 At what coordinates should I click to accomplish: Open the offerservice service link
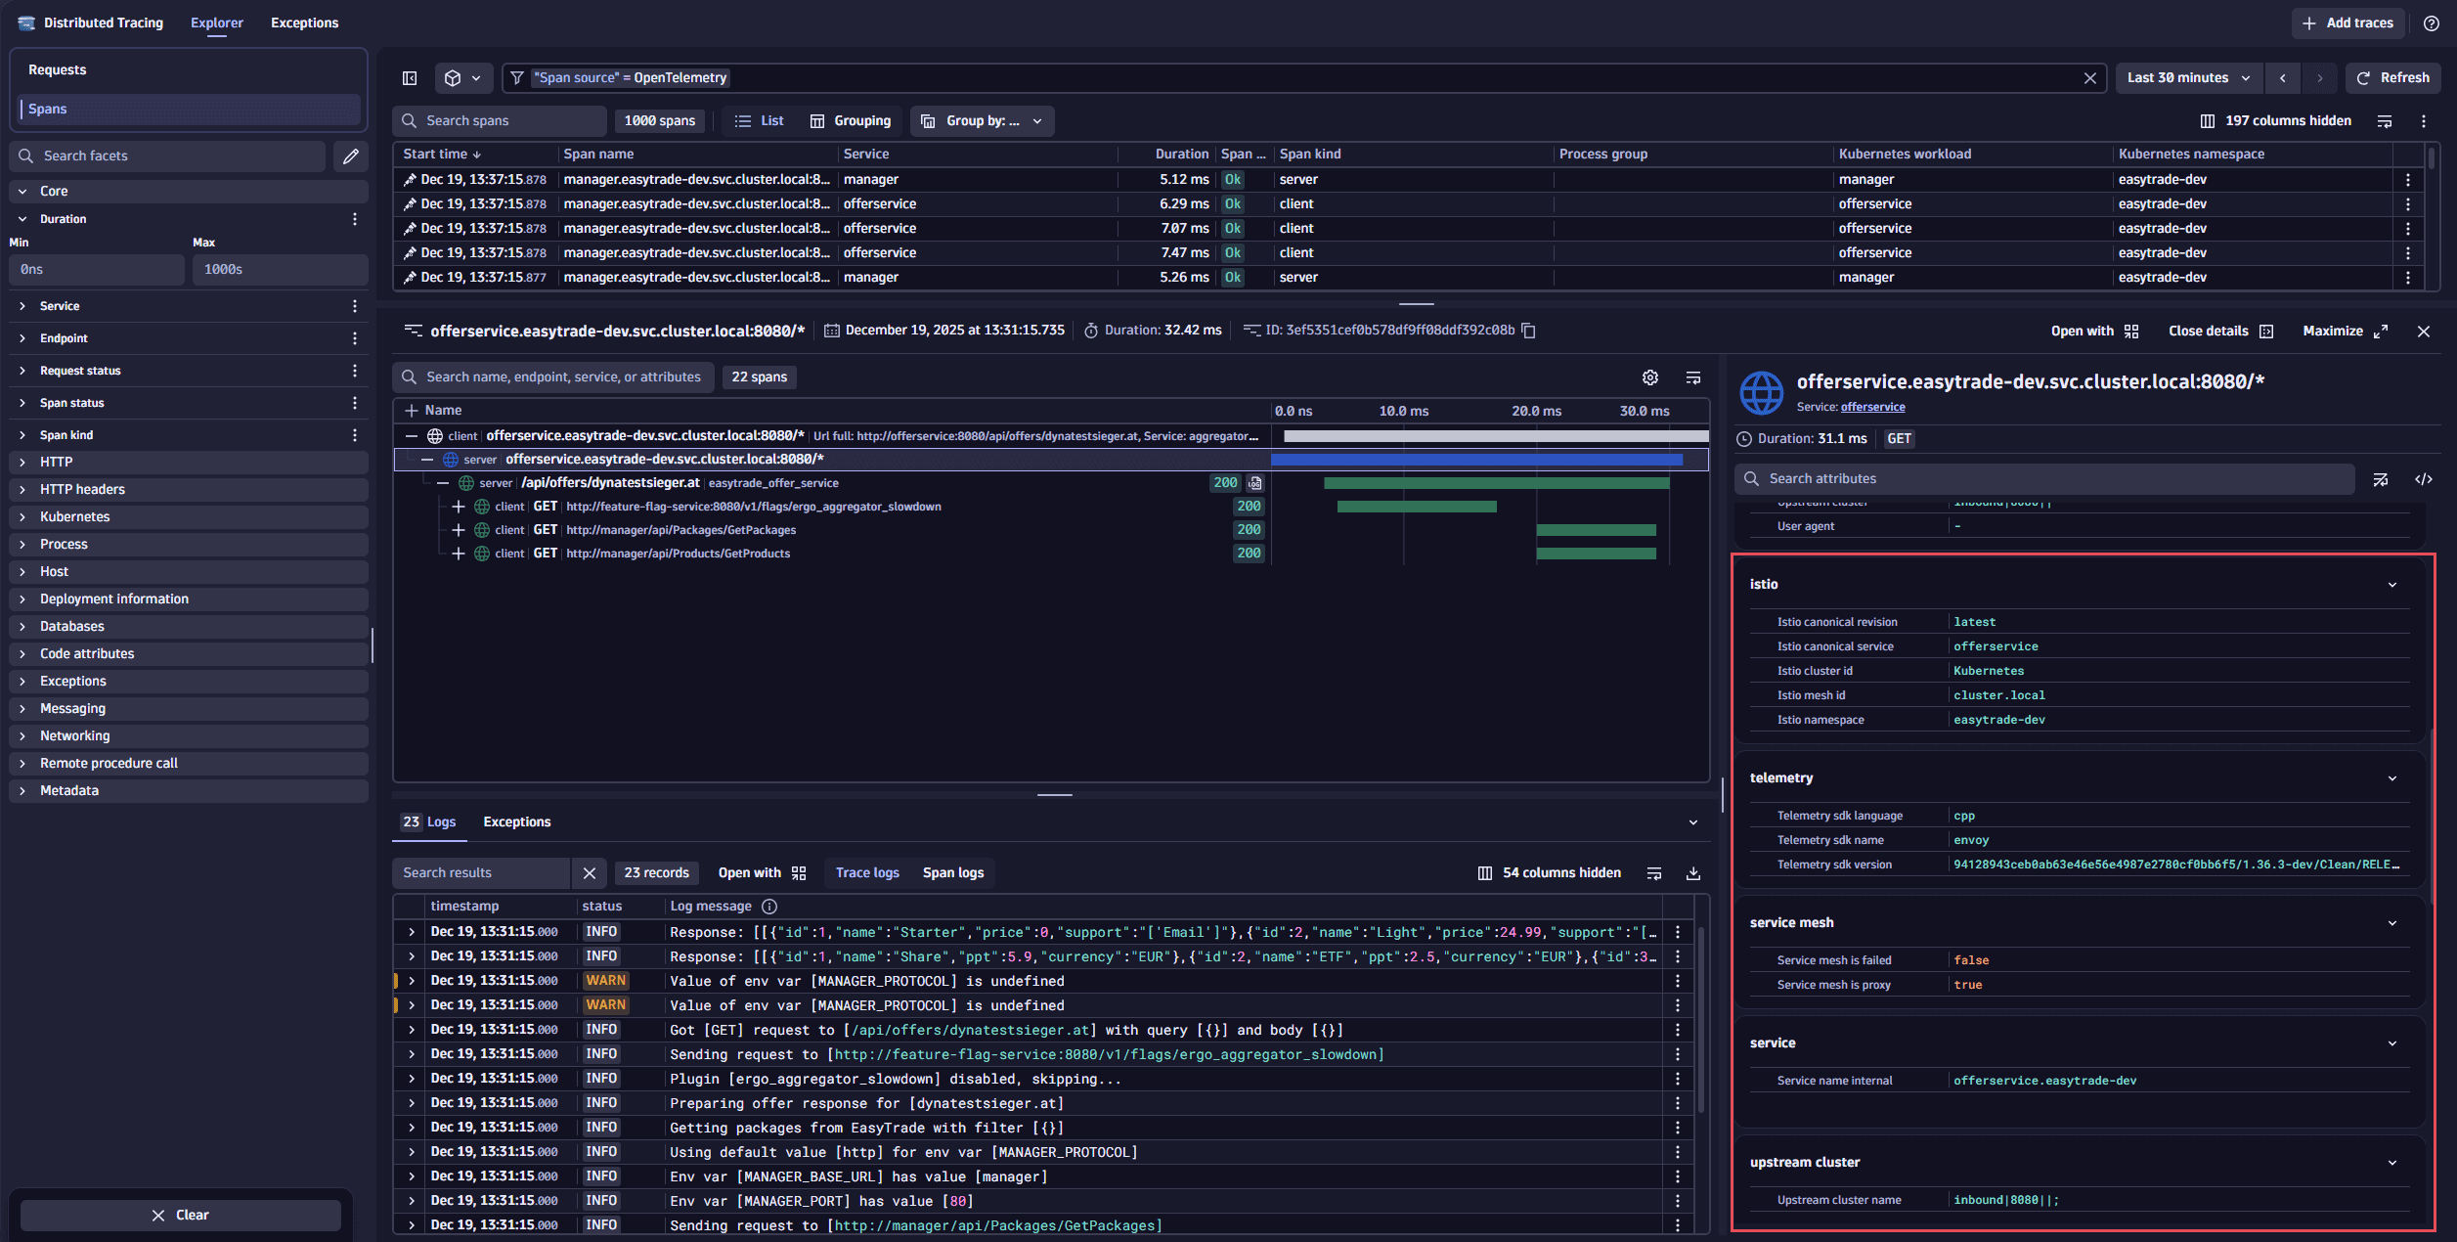[x=1872, y=407]
